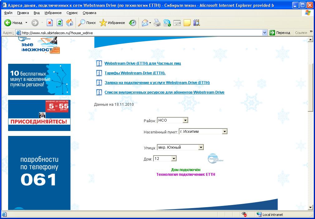Click the info icon beside Заявка на подключение
Viewport: 315px width, 219px height.
(99, 82)
